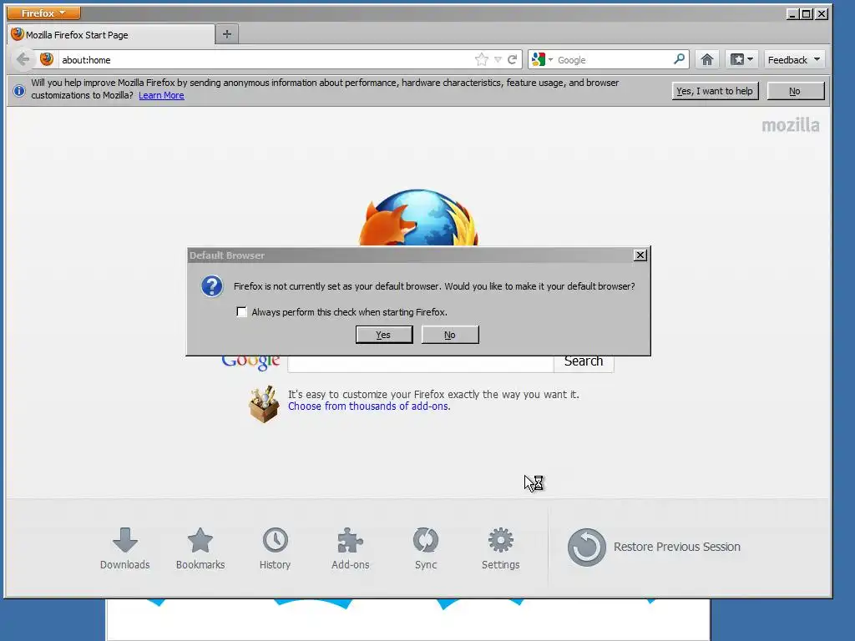
Task: Open Settings gear on start page
Action: click(501, 548)
